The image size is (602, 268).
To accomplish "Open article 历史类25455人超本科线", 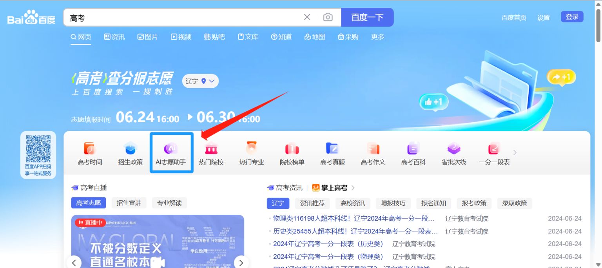I will click(355, 231).
